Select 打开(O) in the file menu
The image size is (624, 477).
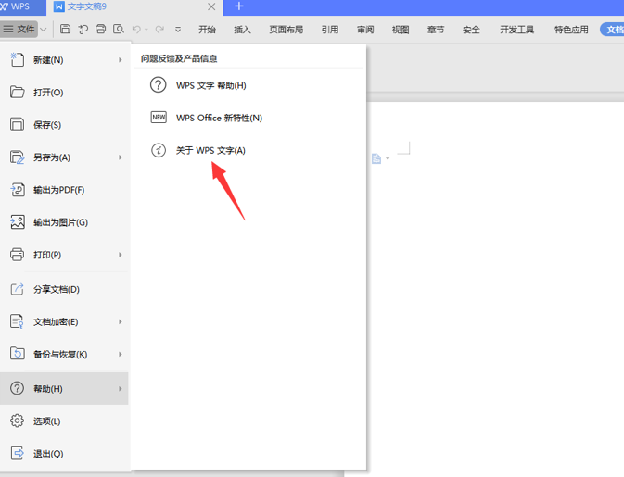click(x=65, y=93)
